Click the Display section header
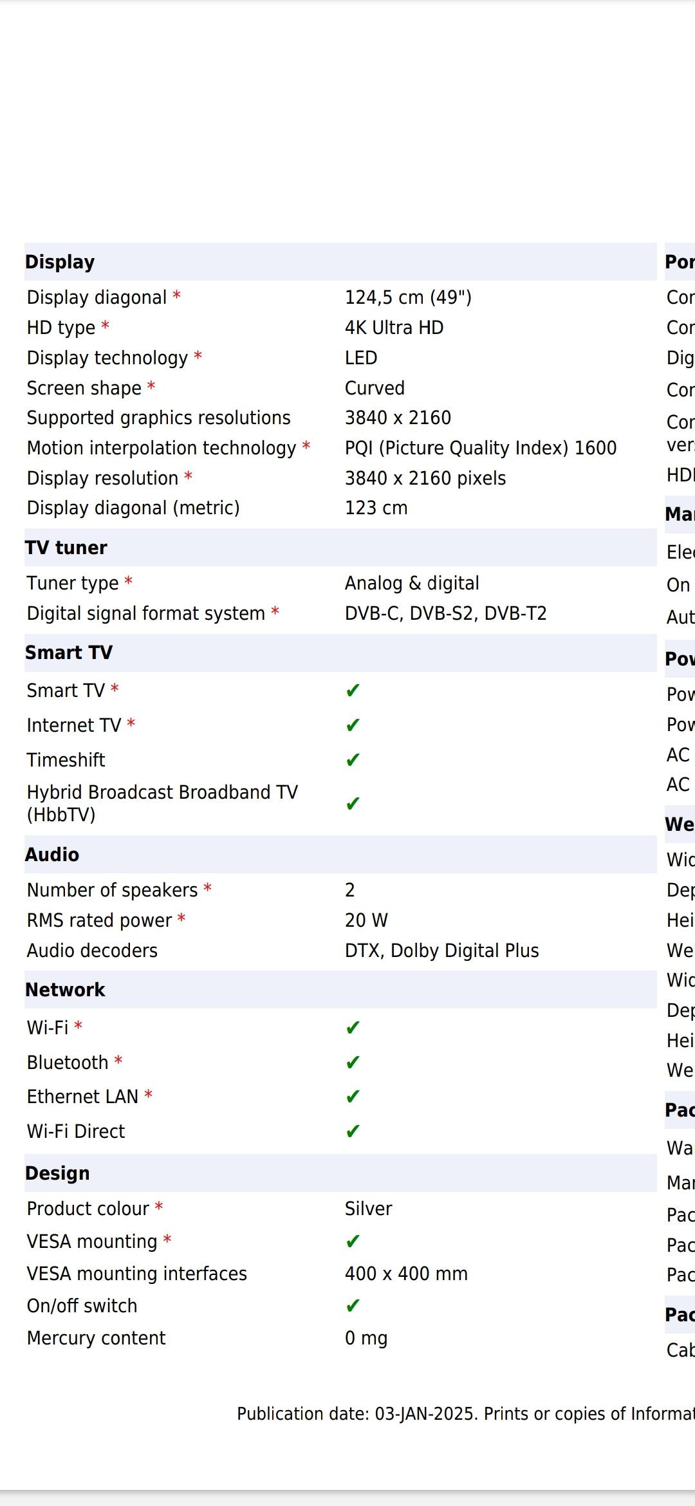 point(60,262)
